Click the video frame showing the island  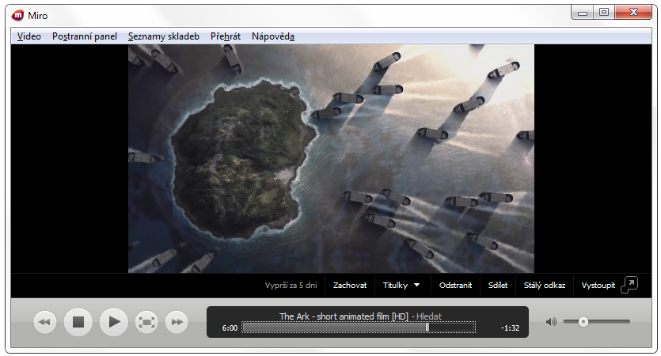[331, 158]
